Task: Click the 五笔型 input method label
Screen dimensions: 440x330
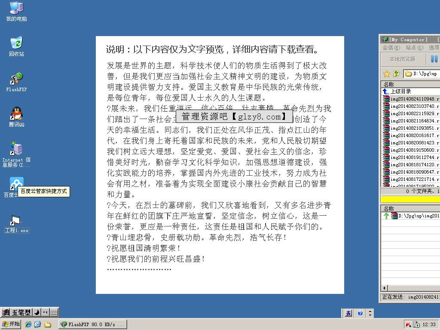Action: [21, 312]
